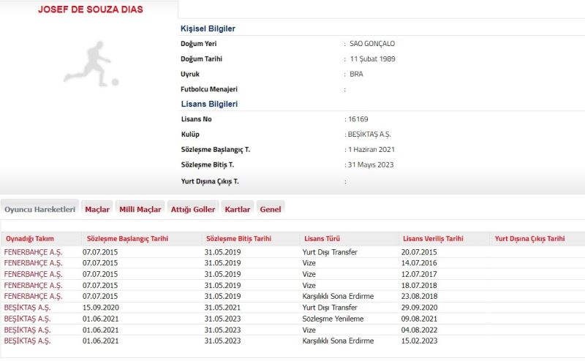This screenshot has height=361, width=585.
Task: Open Beşiktaş A.Ş. in the 15.02.2023 license row
Action: click(x=28, y=341)
